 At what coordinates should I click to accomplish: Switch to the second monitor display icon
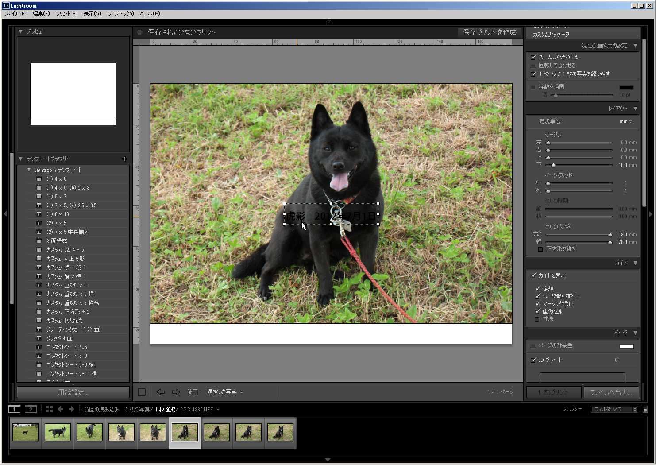pos(31,409)
